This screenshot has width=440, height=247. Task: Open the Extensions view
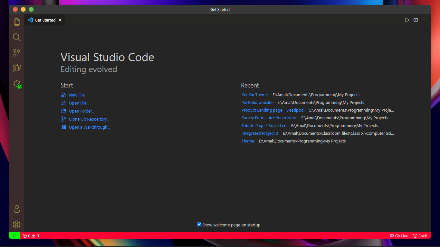point(17,84)
